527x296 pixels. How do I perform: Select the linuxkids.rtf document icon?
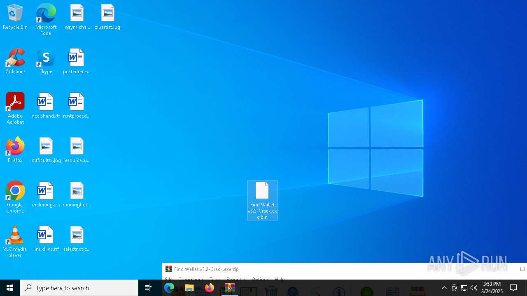[x=46, y=239]
